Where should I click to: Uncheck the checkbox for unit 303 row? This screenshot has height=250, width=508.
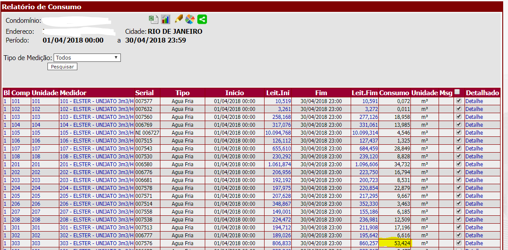coord(459,243)
